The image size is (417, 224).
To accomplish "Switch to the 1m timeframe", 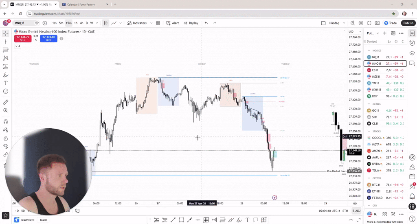I will pos(54,23).
